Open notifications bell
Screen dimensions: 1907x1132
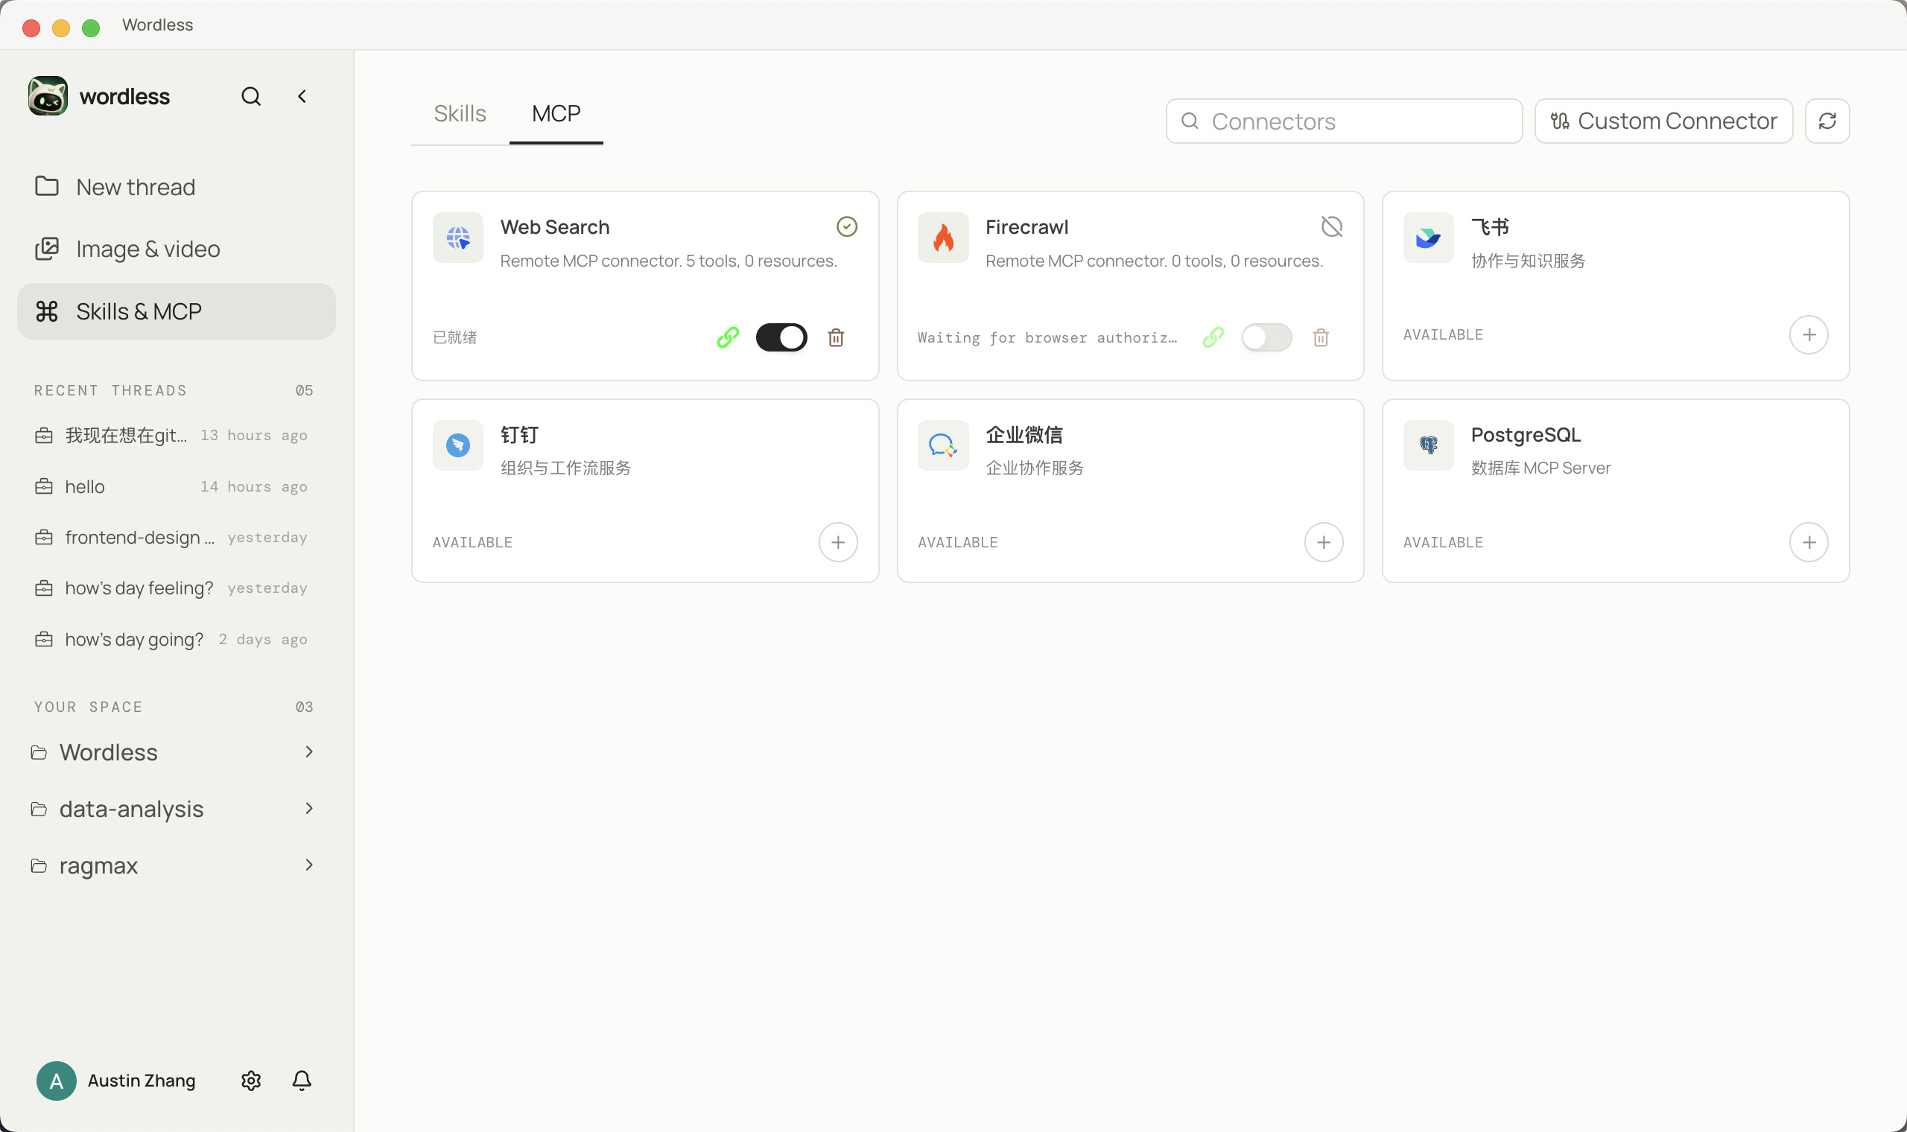tap(302, 1081)
